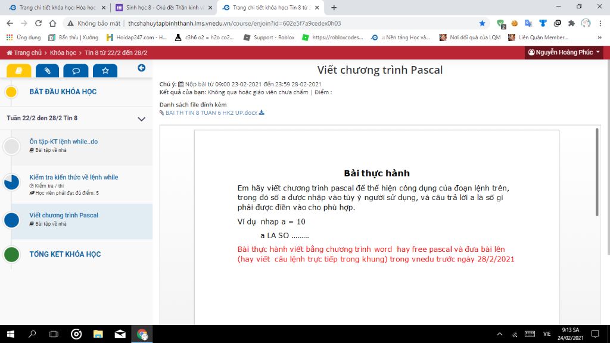Open the notification center icon
The image size is (610, 343).
595,334
